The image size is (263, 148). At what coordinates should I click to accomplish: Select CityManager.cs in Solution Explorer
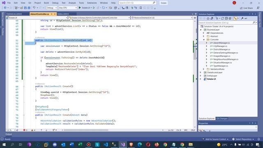click(x=220, y=46)
